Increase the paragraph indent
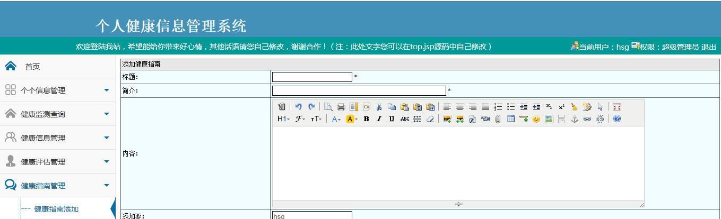 pyautogui.click(x=524, y=106)
